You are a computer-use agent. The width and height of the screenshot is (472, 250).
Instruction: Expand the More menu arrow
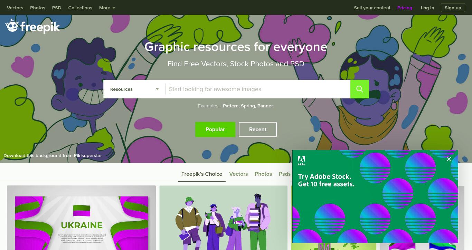[114, 8]
